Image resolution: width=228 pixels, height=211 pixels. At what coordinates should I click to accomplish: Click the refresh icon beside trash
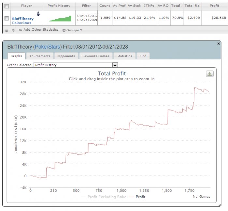pyautogui.click(x=14, y=30)
